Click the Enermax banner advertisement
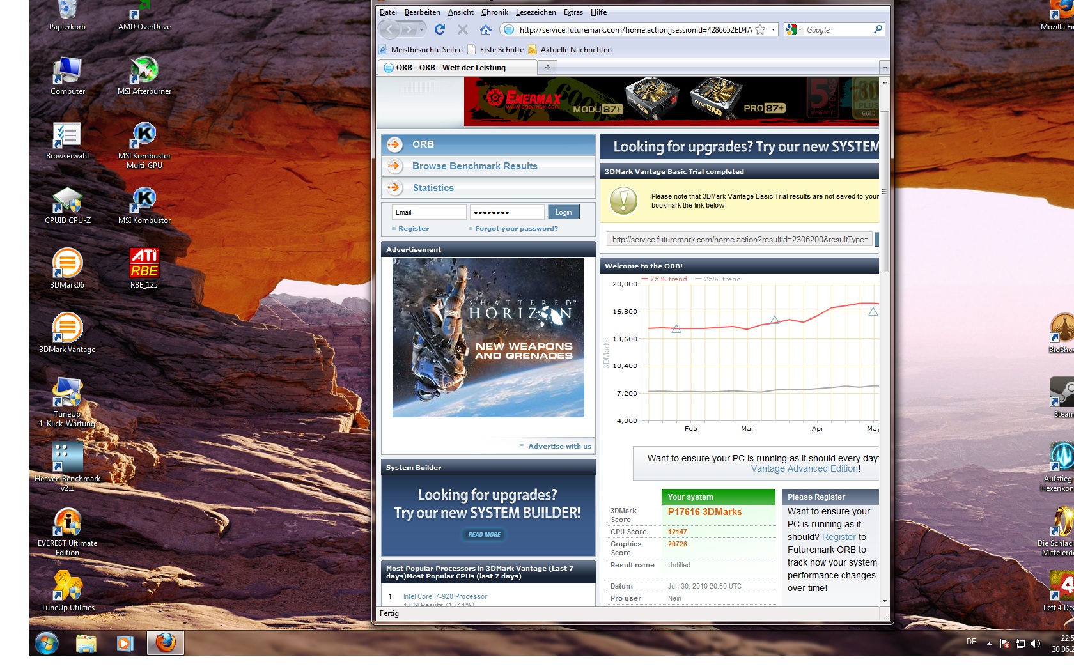Screen dimensions: 1074x671 [671, 100]
